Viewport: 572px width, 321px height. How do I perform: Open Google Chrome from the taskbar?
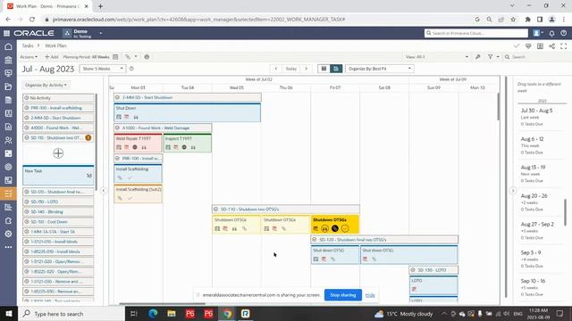227,313
